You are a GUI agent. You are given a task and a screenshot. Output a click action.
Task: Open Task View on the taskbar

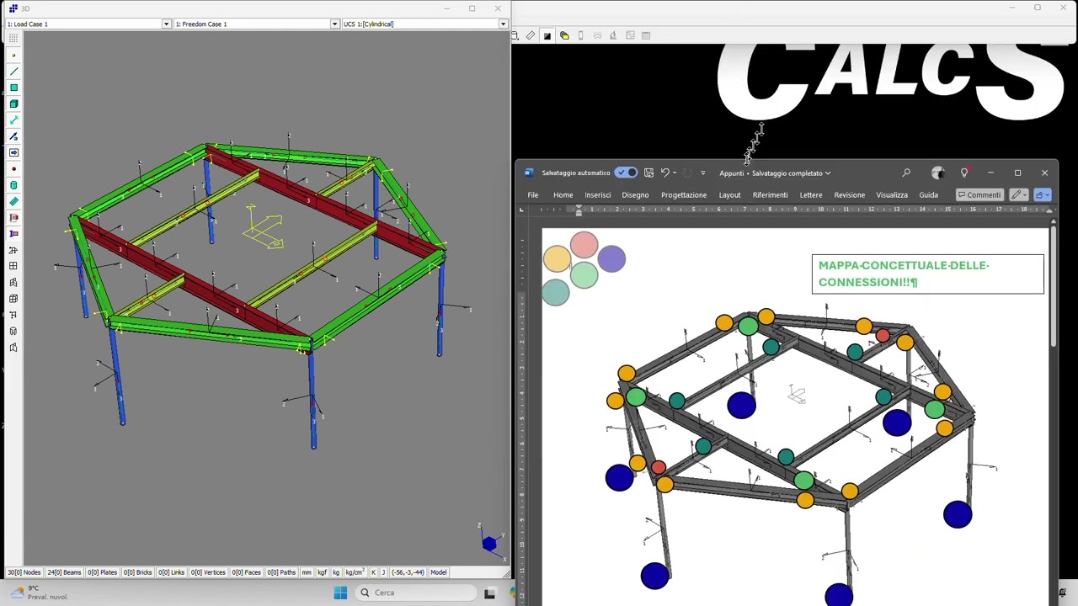click(x=489, y=593)
